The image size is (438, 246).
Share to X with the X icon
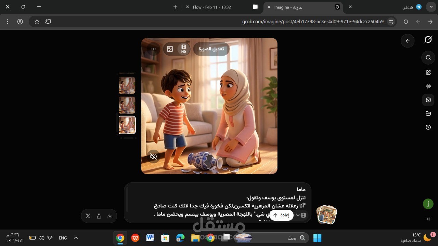pyautogui.click(x=88, y=216)
